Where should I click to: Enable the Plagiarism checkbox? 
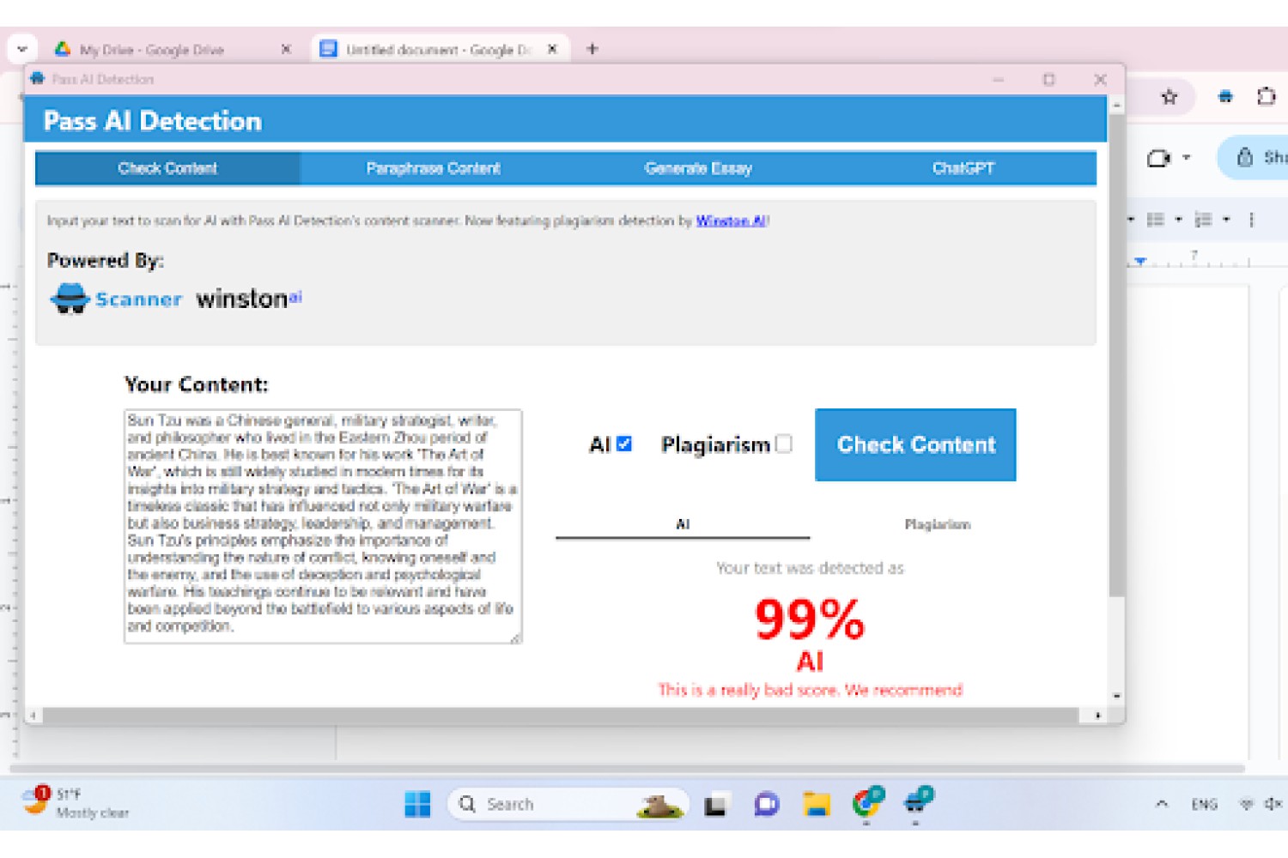(x=783, y=444)
